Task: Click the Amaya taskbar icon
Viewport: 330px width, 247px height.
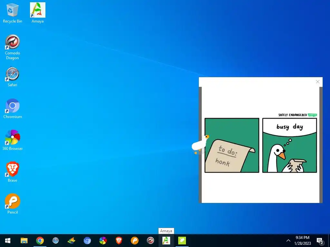Action: [166, 241]
